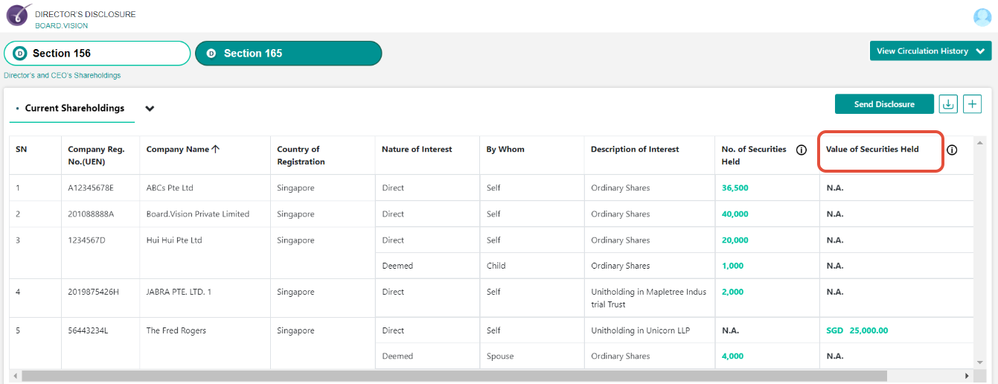
Task: Switch to Section 156 tab
Action: point(97,54)
